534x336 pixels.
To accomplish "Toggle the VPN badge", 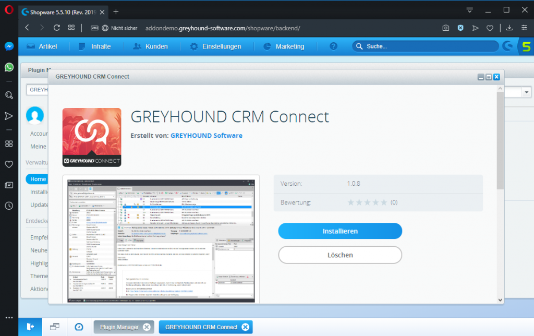I will coord(94,28).
